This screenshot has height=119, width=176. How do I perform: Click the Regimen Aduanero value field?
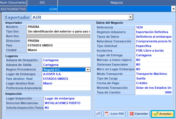(153, 32)
